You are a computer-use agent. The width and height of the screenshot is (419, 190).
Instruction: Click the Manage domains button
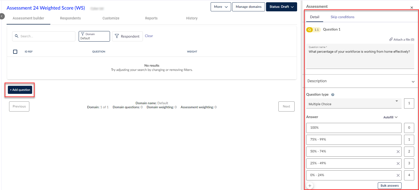click(x=249, y=7)
